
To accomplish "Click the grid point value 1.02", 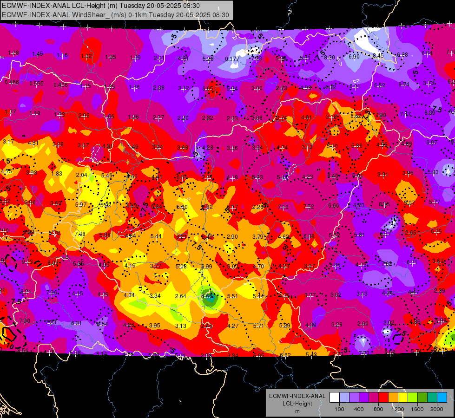I will pos(86,56).
